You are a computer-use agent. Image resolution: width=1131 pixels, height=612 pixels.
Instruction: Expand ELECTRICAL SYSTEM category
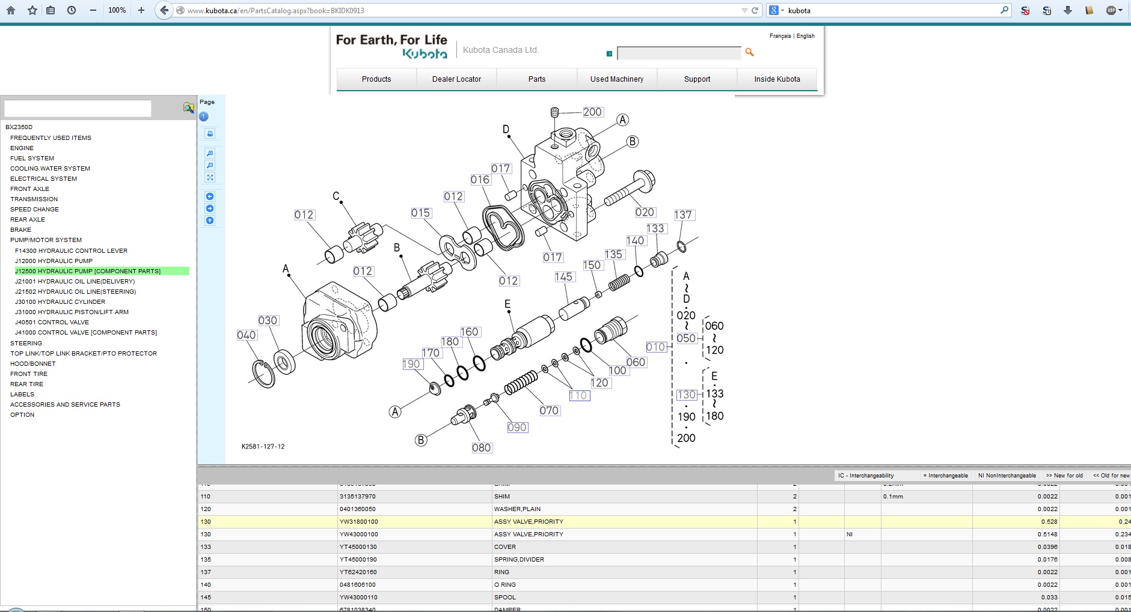[x=43, y=179]
